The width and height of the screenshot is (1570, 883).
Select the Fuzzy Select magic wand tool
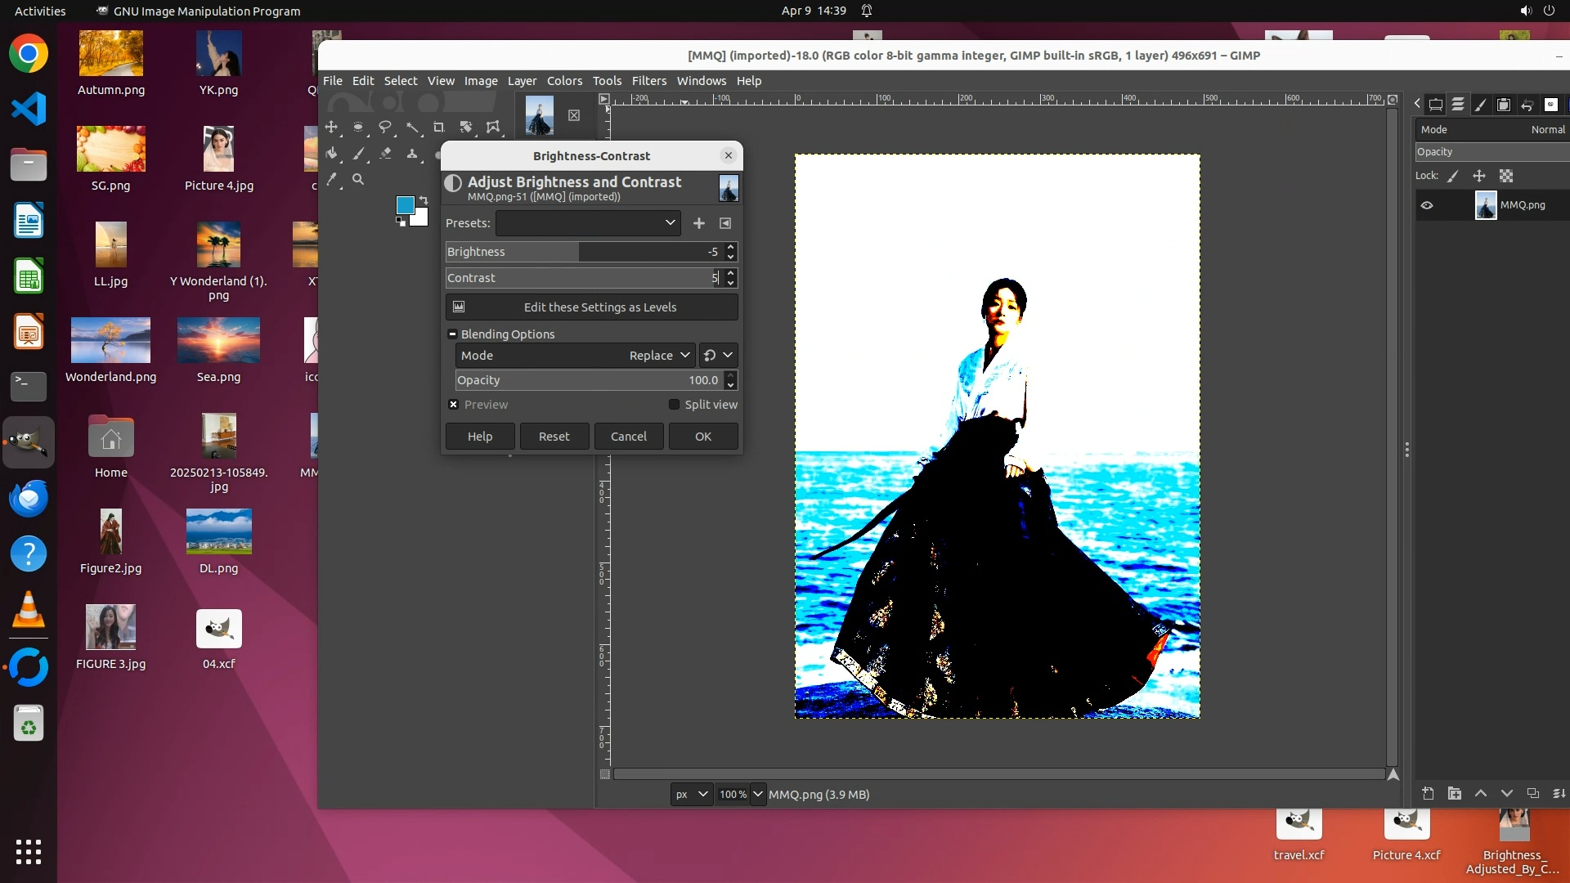point(412,128)
